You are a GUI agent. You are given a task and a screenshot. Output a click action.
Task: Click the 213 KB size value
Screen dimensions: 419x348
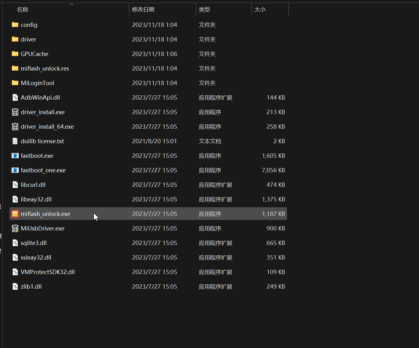click(276, 112)
